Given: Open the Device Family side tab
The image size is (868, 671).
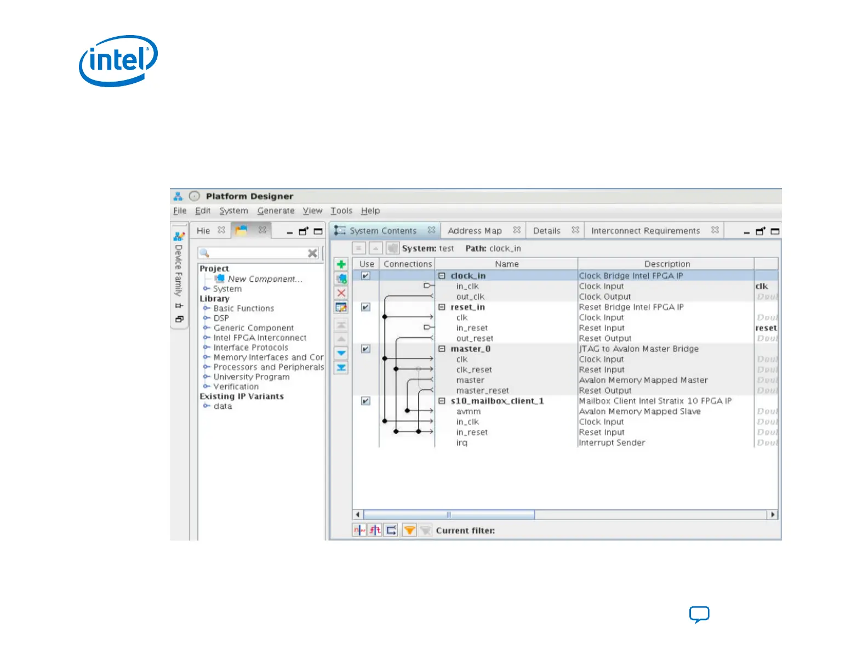Looking at the screenshot, I should (179, 270).
